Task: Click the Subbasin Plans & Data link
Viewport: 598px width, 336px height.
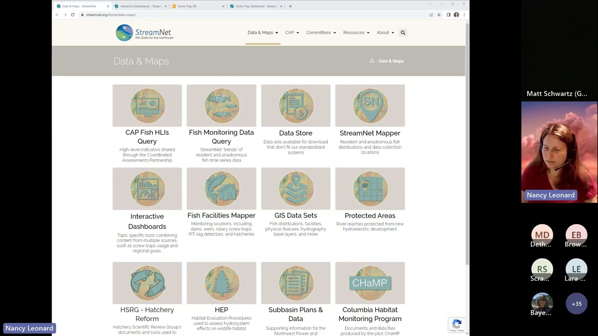Action: click(x=296, y=314)
